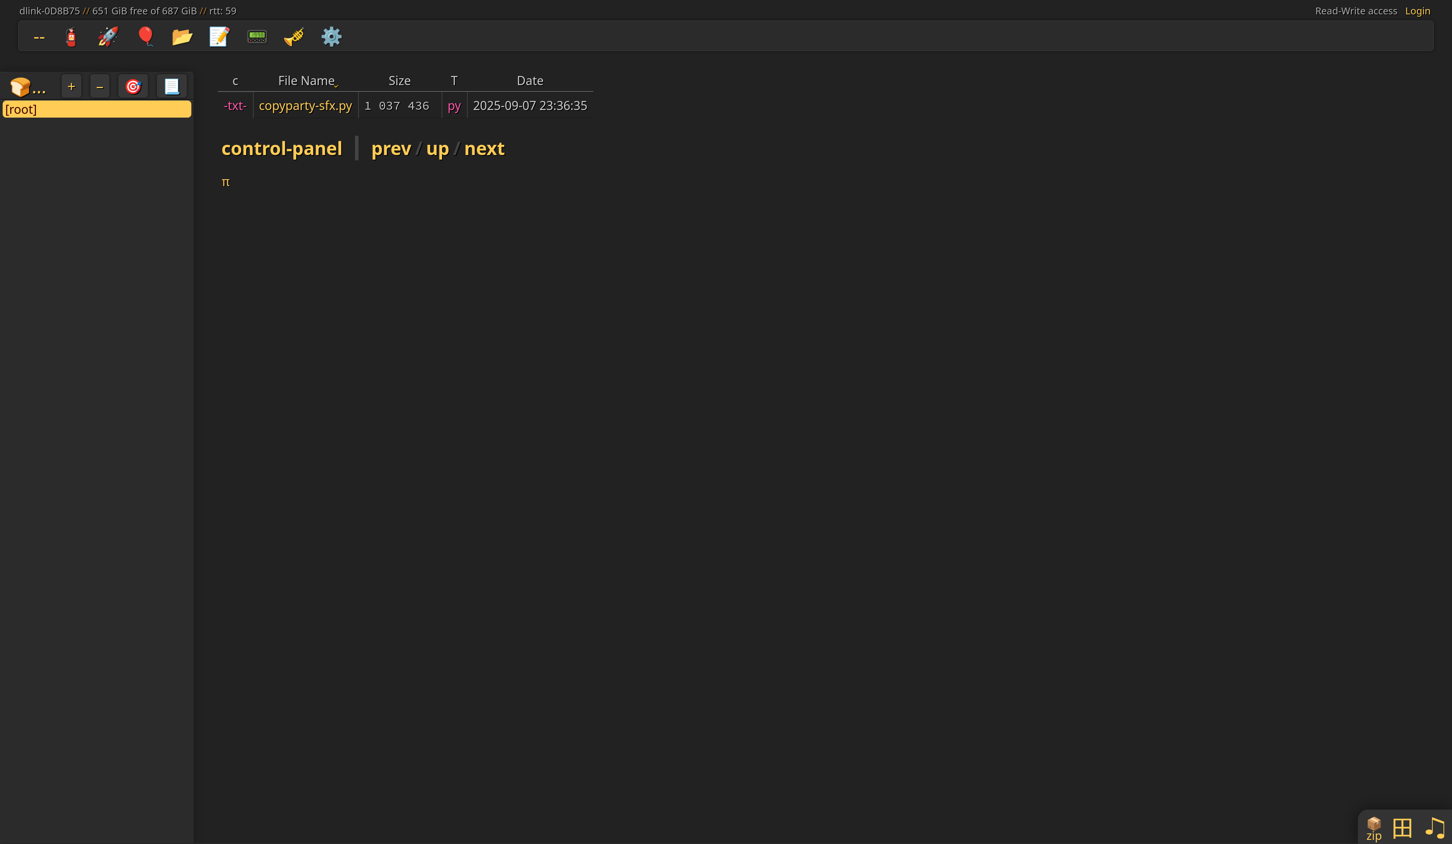Open the gear settings tab

click(331, 37)
